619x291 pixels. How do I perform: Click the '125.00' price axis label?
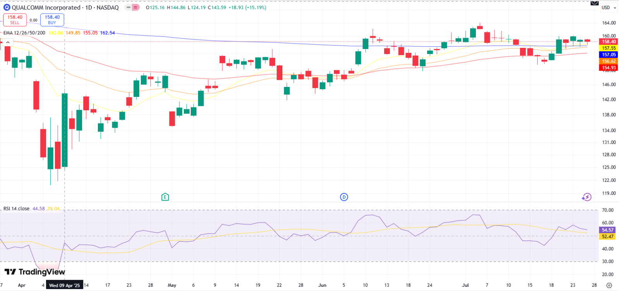point(609,167)
